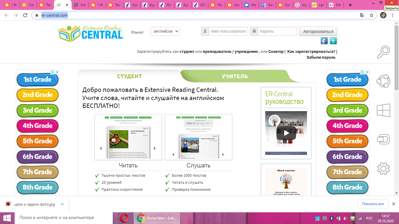Image resolution: width=399 pixels, height=224 pixels.
Task: Click the Забыли пароль link
Action: (321, 57)
